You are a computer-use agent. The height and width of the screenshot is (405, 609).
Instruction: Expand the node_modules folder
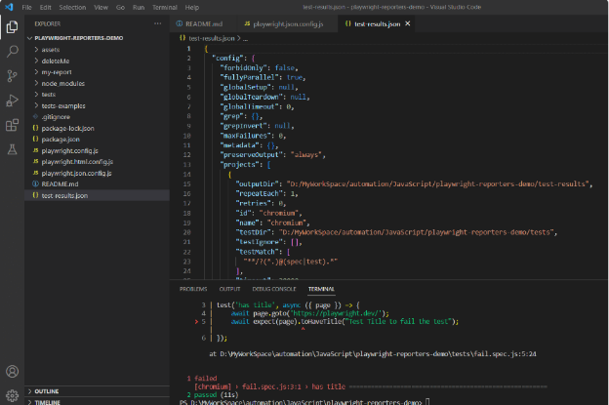click(62, 83)
